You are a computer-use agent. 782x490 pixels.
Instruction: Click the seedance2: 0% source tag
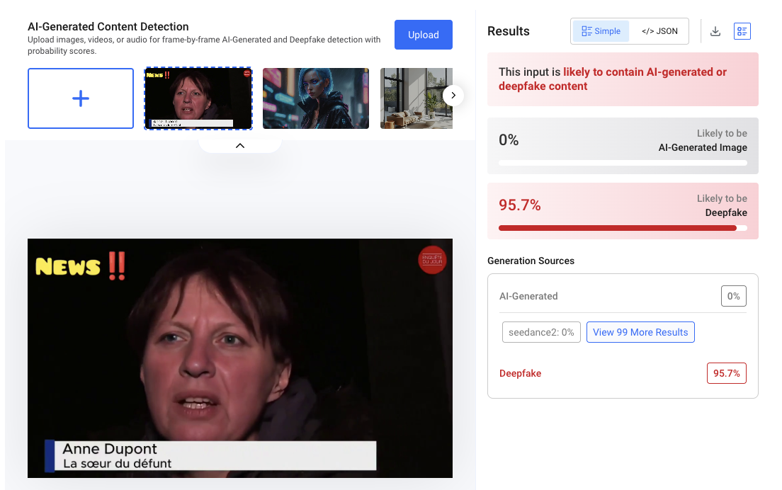click(x=541, y=332)
